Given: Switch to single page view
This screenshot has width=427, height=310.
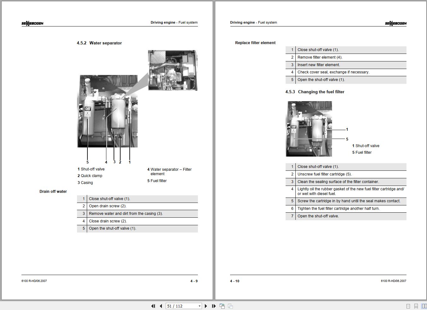Looking at the screenshot, I should (x=408, y=306).
